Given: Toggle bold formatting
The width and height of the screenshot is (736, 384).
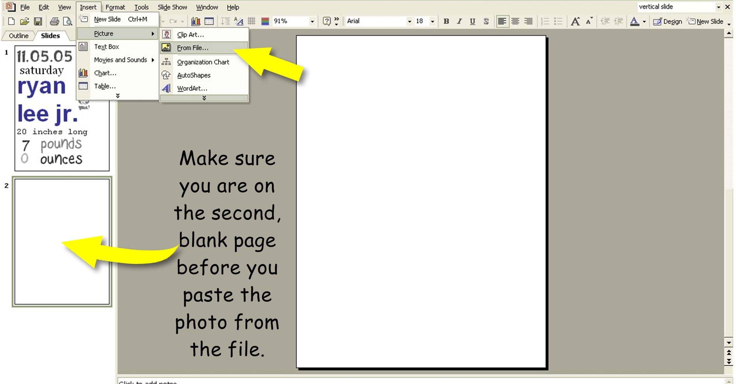Looking at the screenshot, I should point(446,21).
